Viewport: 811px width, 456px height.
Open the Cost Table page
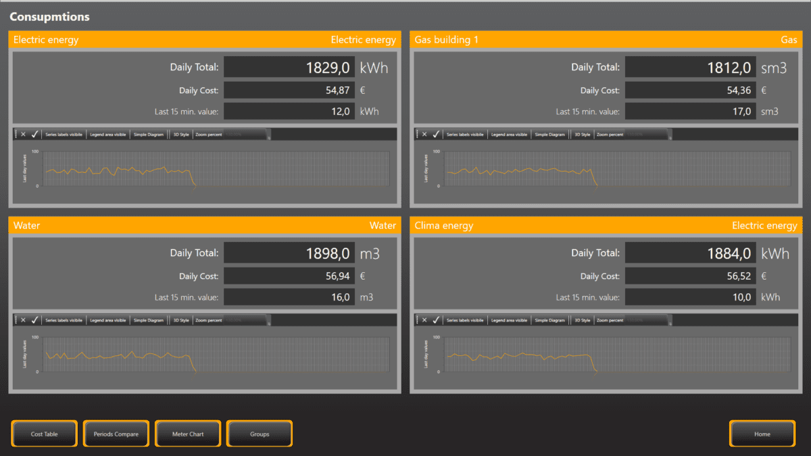tap(44, 434)
